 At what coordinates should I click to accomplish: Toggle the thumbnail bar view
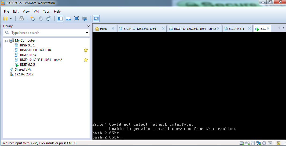(68, 19)
